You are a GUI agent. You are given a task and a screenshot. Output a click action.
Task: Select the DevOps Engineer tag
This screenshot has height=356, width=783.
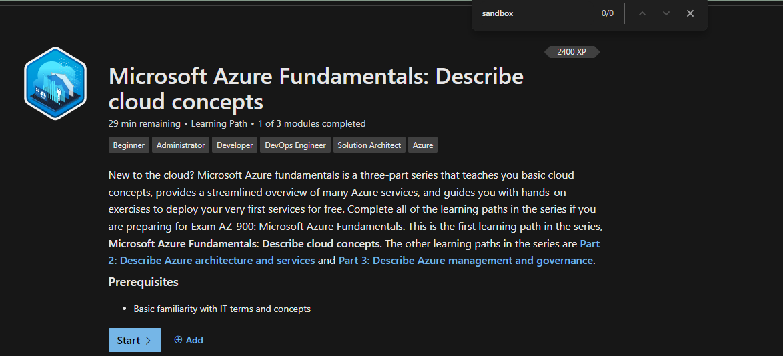[295, 145]
